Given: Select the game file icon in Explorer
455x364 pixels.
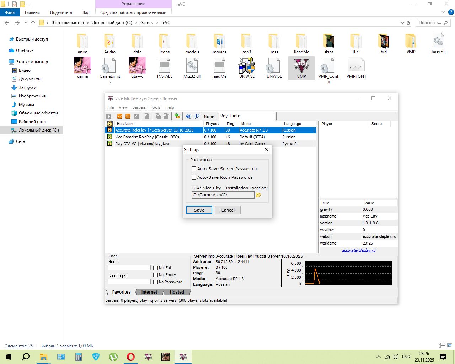Looking at the screenshot, I should pos(82,68).
